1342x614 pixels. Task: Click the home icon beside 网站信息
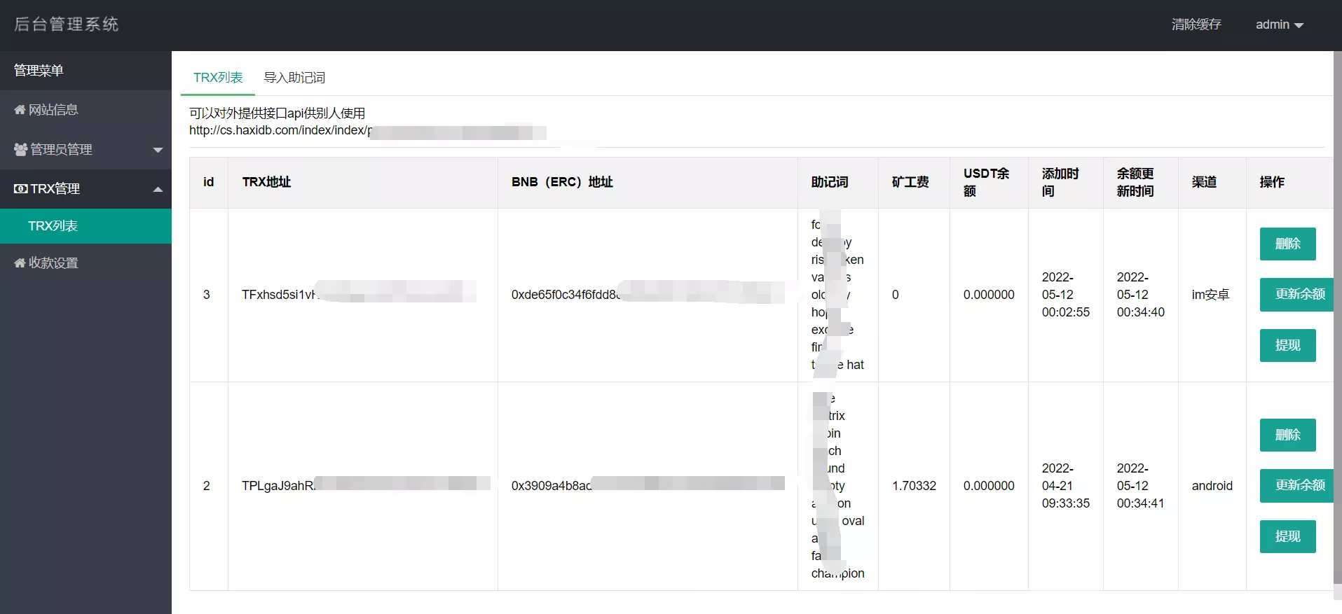pyautogui.click(x=20, y=110)
